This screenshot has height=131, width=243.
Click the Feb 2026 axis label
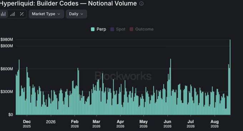(75, 124)
